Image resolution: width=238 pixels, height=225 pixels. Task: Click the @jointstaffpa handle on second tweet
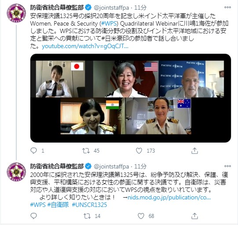(111, 166)
